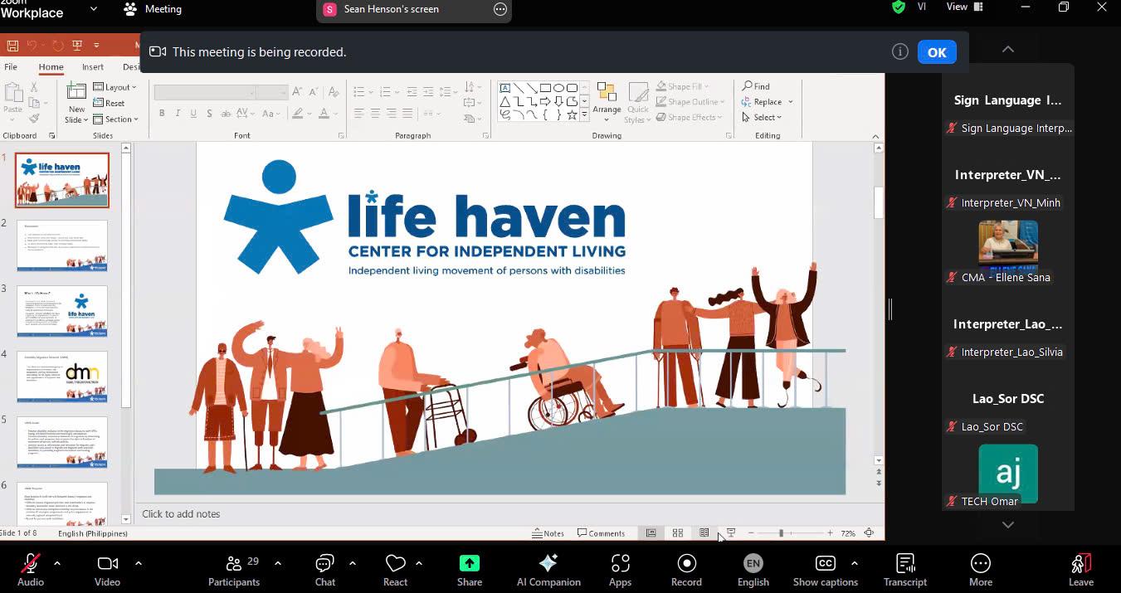Screen dimensions: 1121x593
Task: Unmute the microphone Audio button
Action: (x=31, y=569)
